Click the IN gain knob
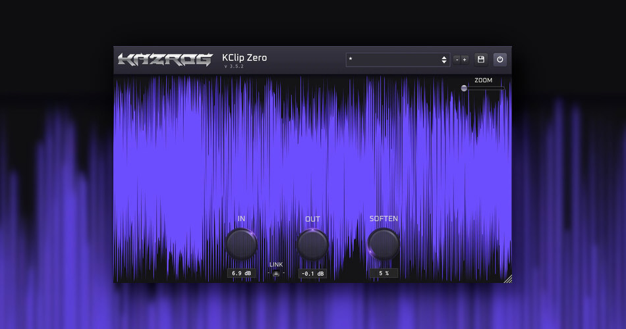The image size is (626, 329). [242, 244]
